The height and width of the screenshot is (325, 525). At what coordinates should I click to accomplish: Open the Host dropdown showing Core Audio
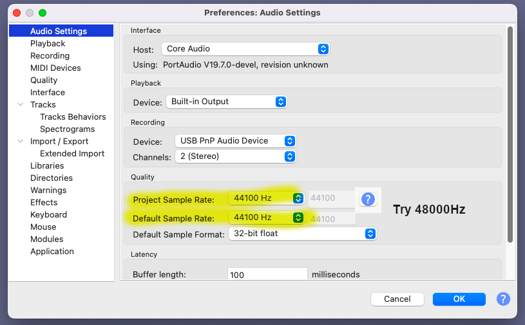pos(245,49)
